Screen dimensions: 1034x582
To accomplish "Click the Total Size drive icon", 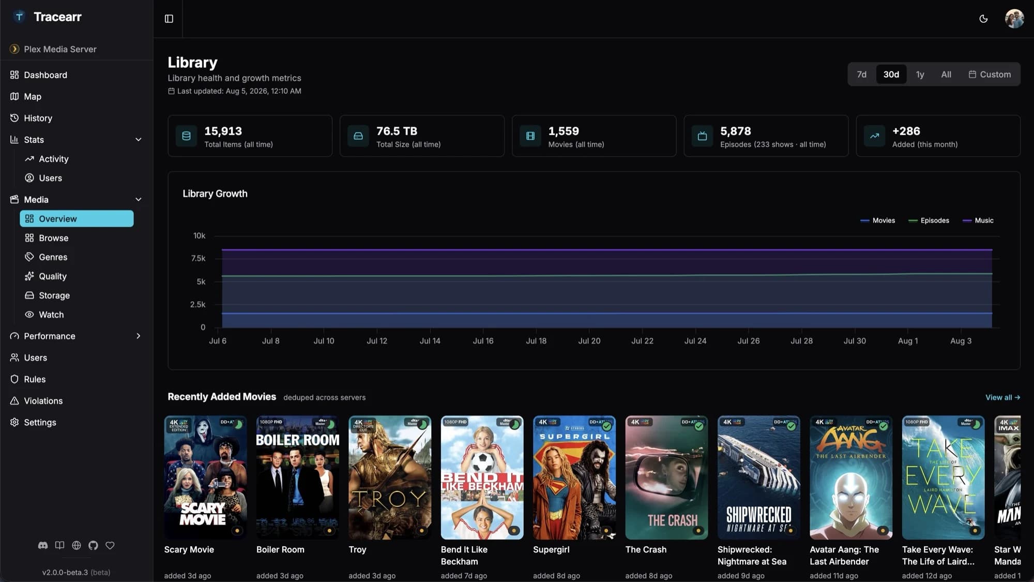I will 358,136.
